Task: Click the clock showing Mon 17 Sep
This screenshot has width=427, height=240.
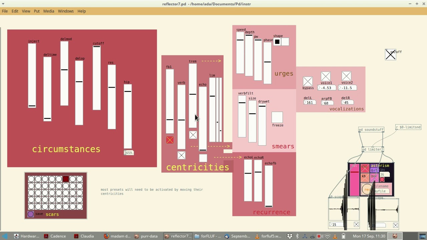Action: click(x=369, y=236)
